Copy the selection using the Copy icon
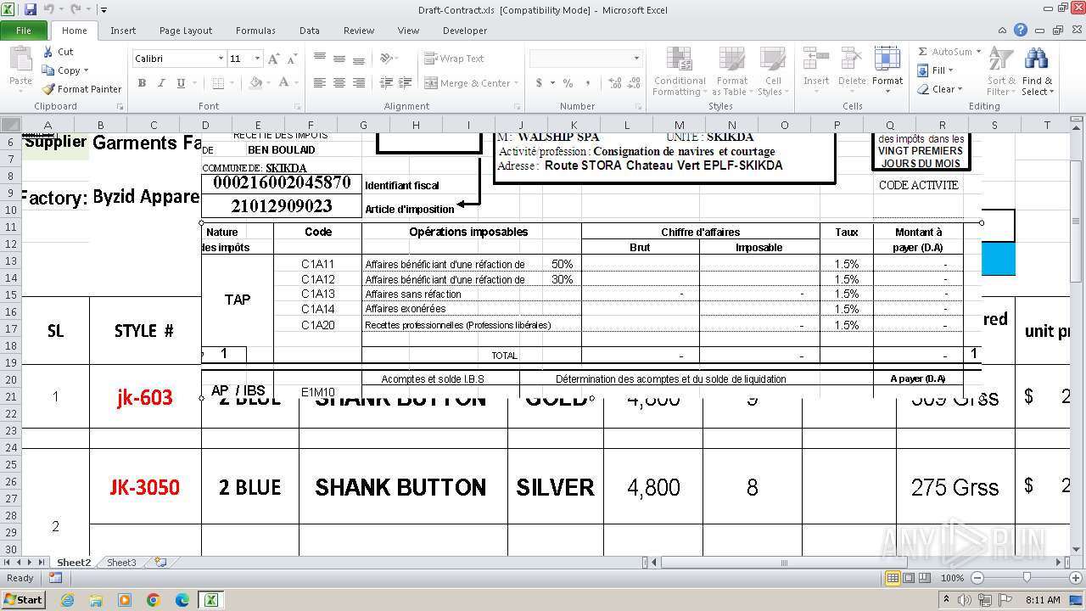Viewport: 1086px width, 611px height. [48, 70]
